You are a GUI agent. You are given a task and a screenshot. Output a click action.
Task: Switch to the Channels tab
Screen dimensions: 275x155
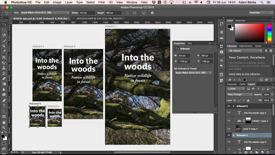(x=232, y=84)
